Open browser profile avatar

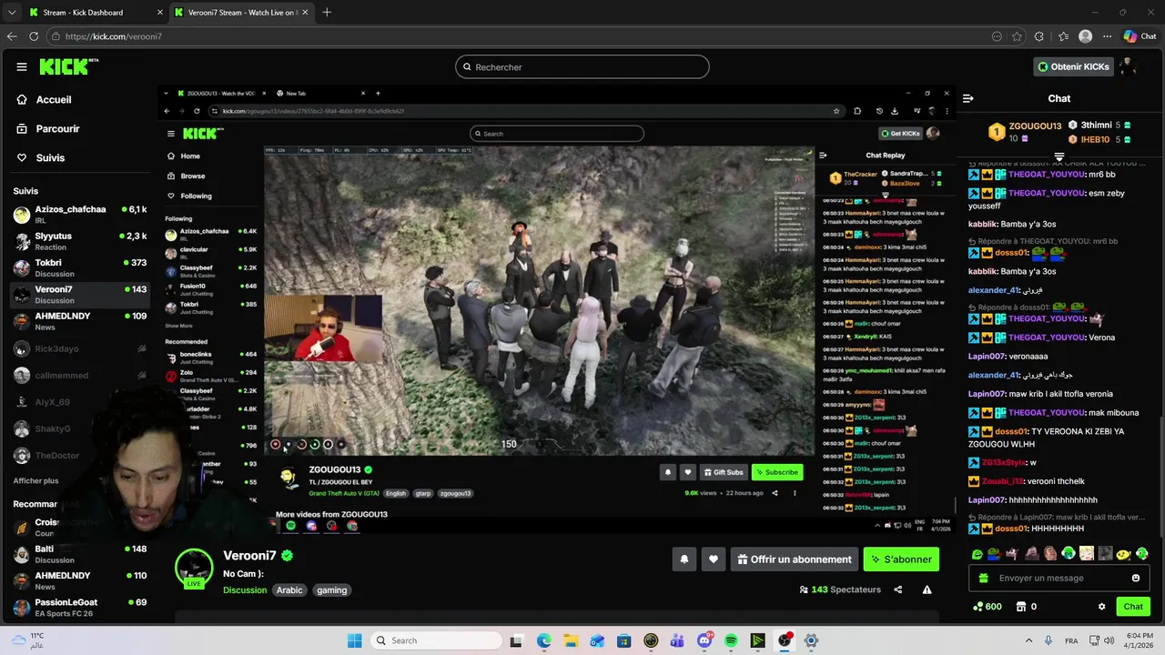(1085, 36)
